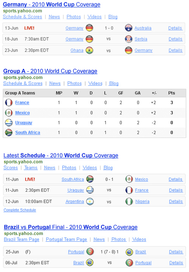This screenshot has height=272, width=189.
Task: Click Uruguay flag in Group A table
Action: tap(9, 122)
